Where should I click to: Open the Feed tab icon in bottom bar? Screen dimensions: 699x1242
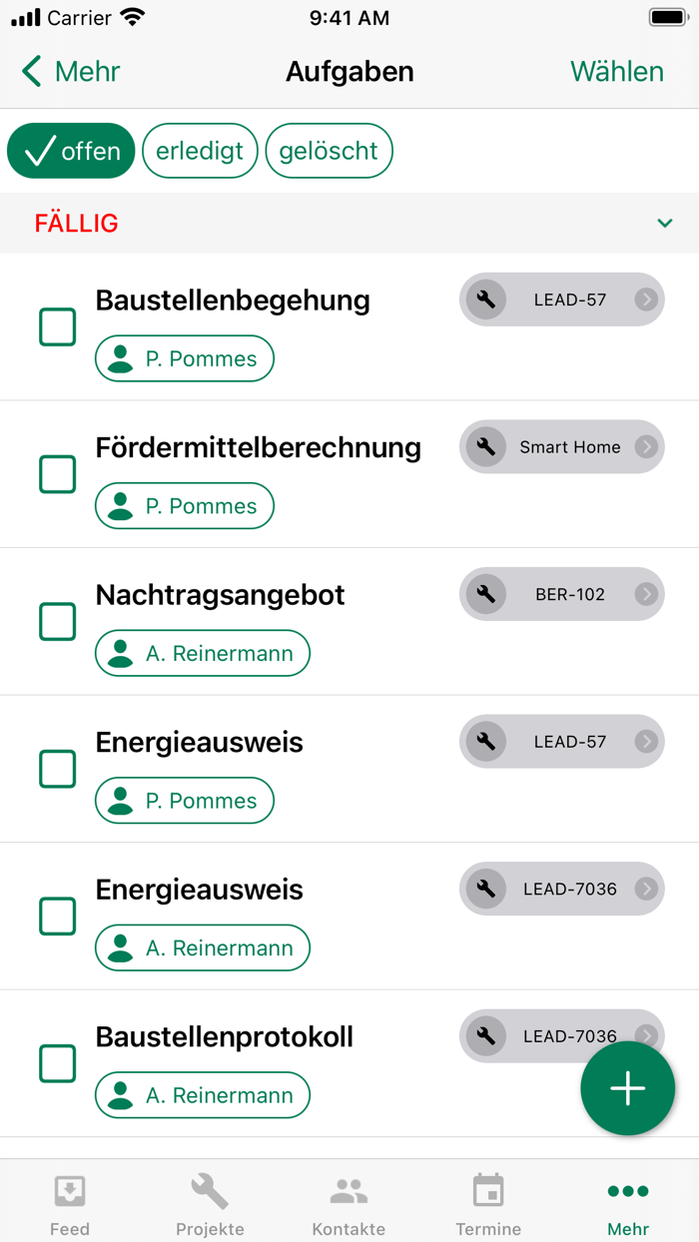70,1191
